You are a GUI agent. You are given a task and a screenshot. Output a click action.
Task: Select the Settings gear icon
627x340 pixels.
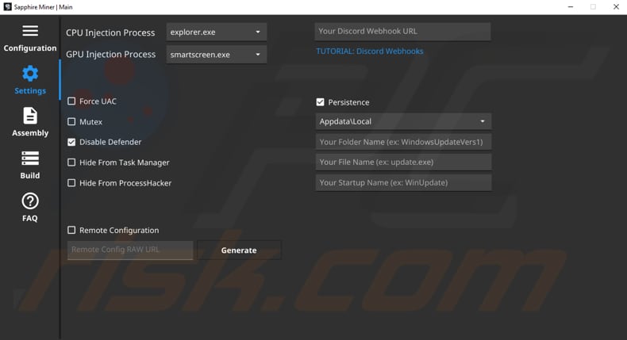pos(30,74)
